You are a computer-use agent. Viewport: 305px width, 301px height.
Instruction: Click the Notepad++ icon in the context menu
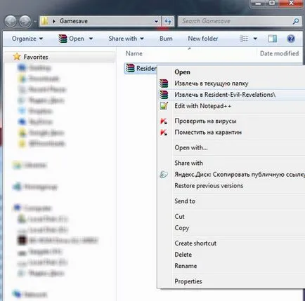point(164,106)
